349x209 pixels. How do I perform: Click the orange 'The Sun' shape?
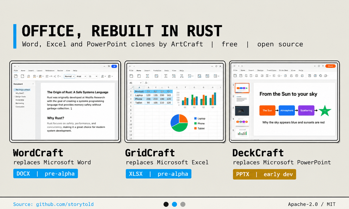[267, 111]
